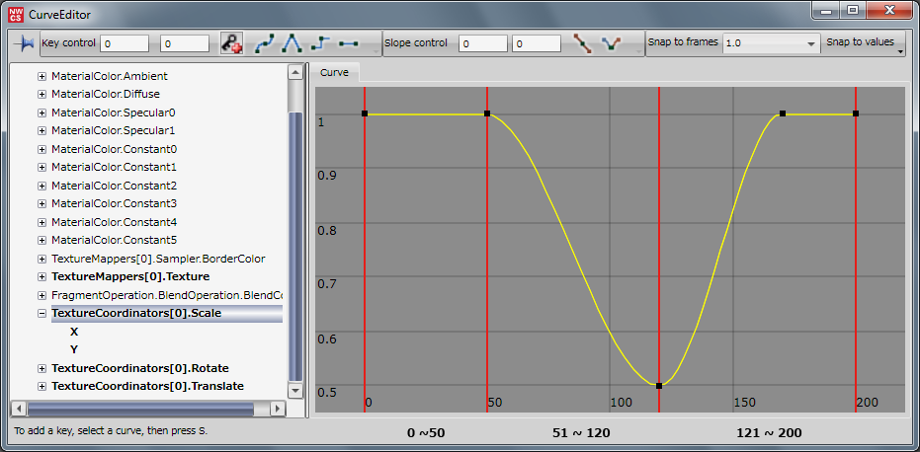Screen dimensions: 920x452
Task: Click the add key icon with red plus
Action: point(231,44)
